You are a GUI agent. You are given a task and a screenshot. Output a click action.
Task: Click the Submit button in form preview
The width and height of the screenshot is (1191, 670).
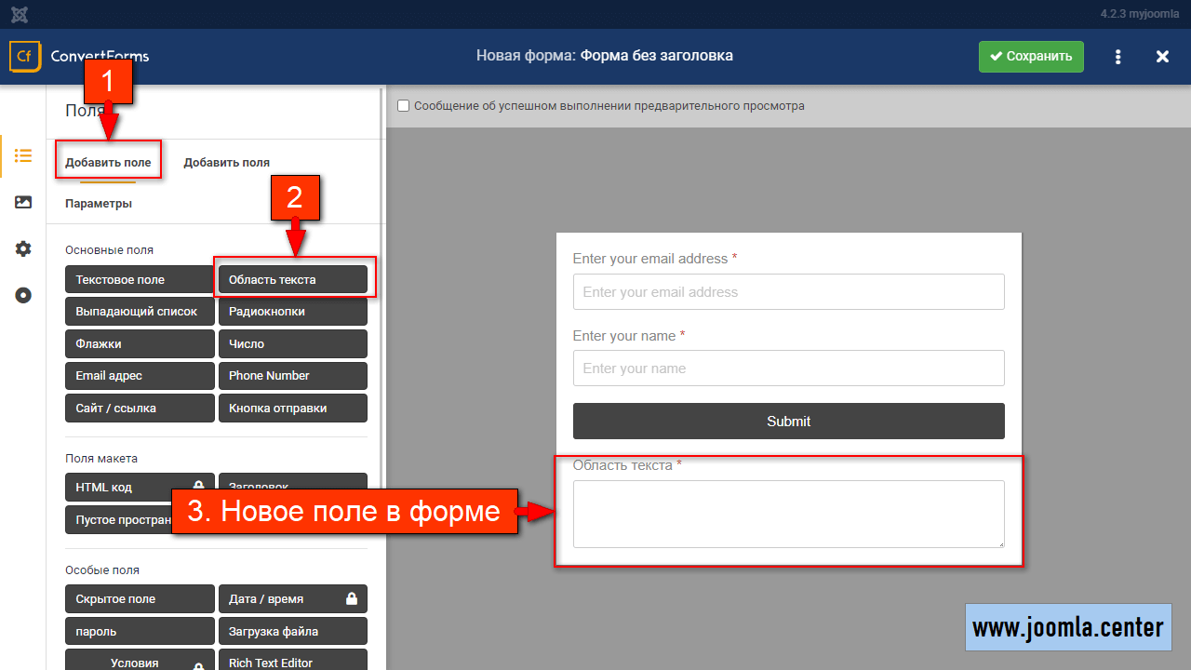coord(788,421)
